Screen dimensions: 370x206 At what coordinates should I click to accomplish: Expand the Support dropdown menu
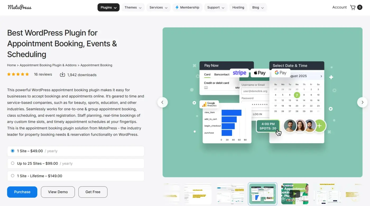(x=216, y=7)
